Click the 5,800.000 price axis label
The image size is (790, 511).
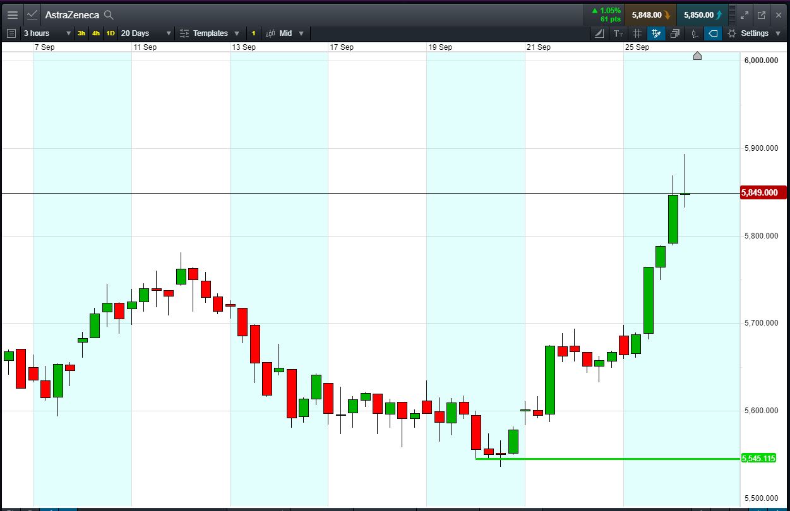(x=761, y=236)
